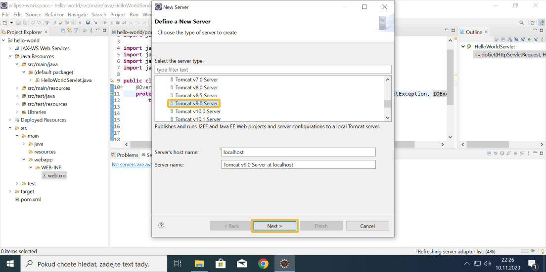This screenshot has width=546, height=272.
Task: Click Collapse All icon in Servers view
Action: click(489, 153)
